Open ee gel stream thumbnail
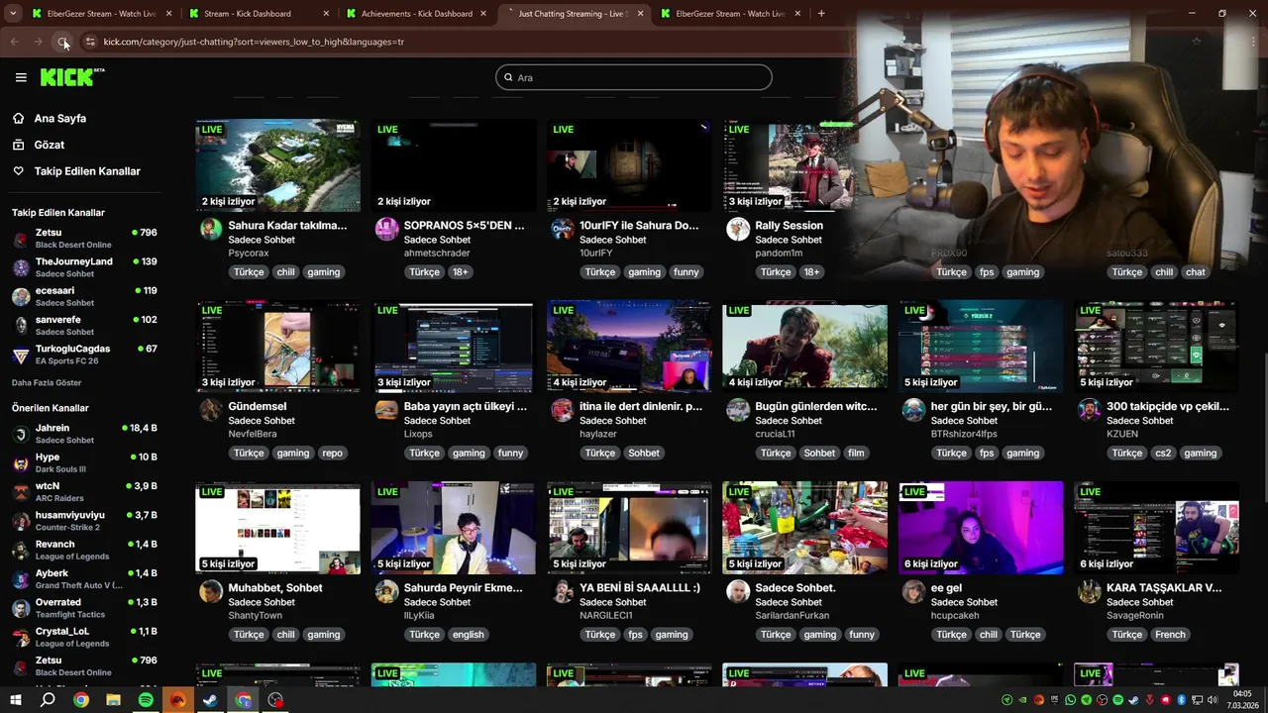This screenshot has height=713, width=1268. [x=981, y=528]
